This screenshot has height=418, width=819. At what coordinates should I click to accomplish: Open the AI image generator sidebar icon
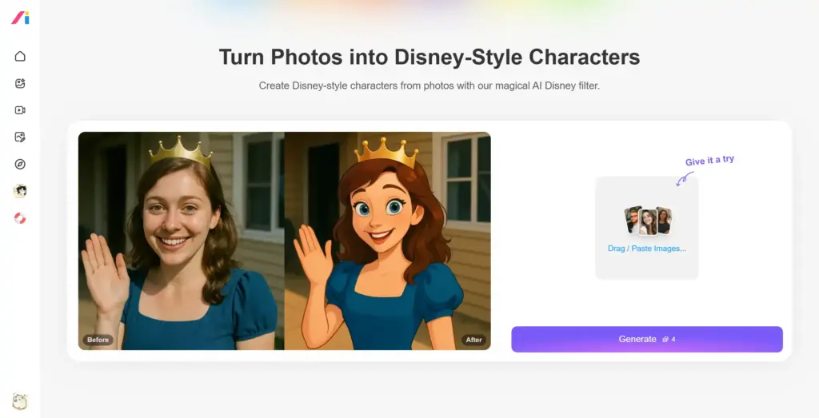click(x=20, y=83)
